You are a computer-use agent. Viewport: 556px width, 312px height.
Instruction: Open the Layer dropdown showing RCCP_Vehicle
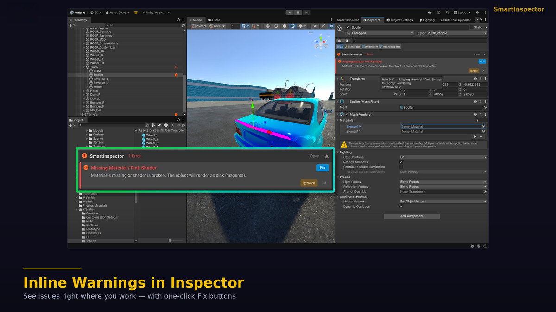click(x=457, y=33)
